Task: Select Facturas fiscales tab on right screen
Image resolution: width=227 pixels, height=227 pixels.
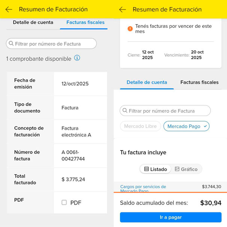Action: point(200,83)
